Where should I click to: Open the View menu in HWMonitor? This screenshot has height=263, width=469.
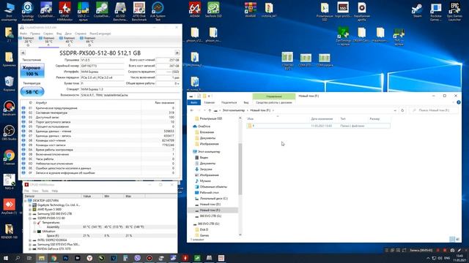click(x=35, y=191)
